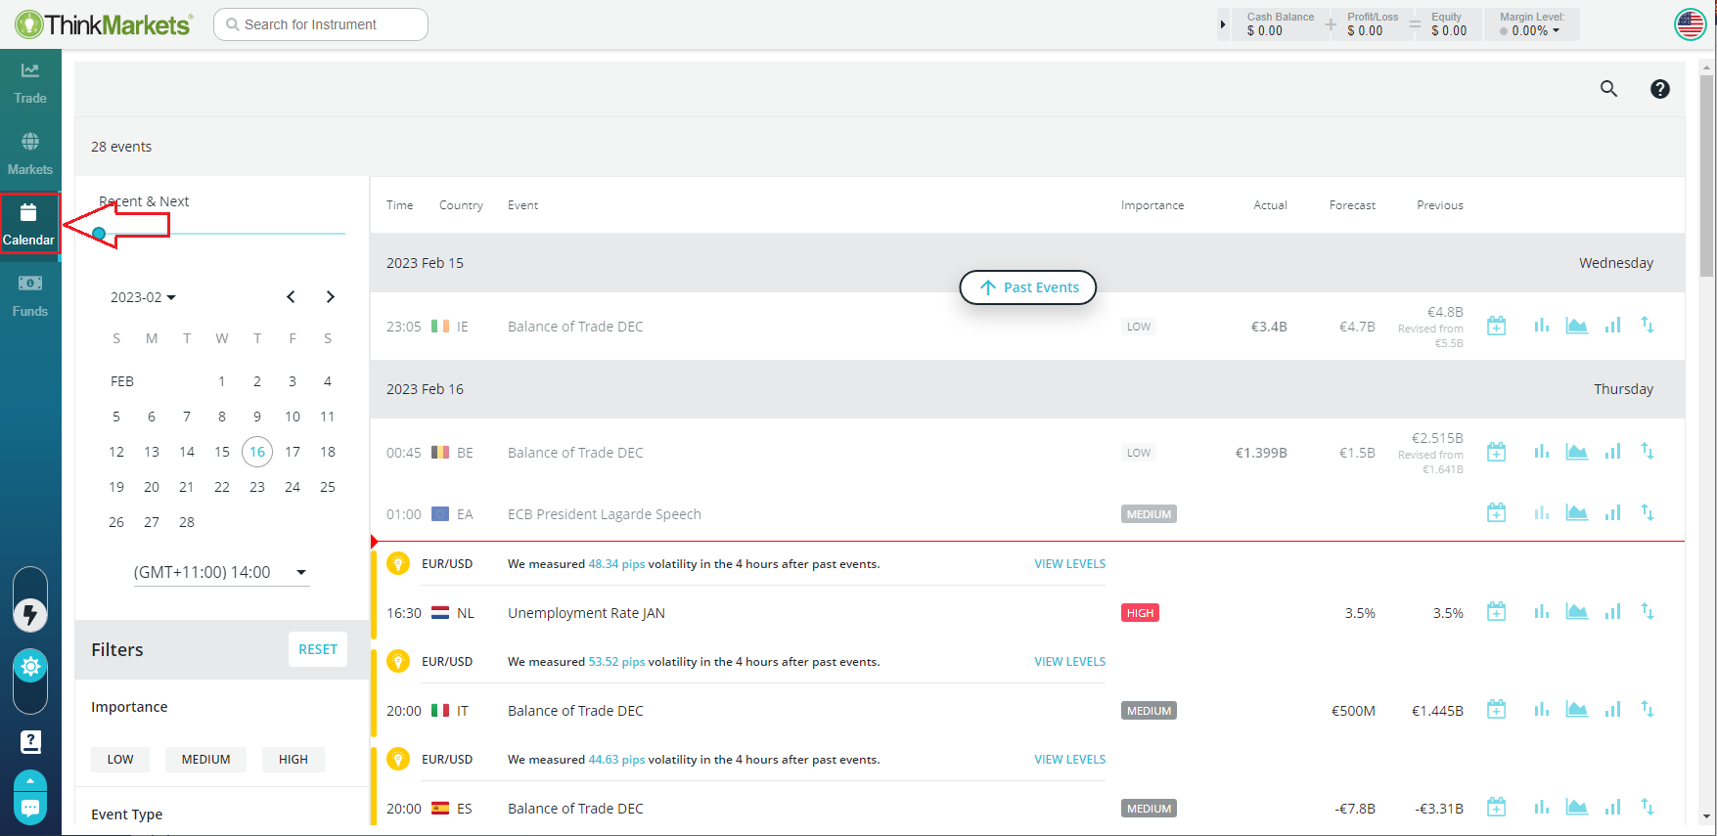The height and width of the screenshot is (836, 1717).
Task: Open the Calendar section in sidebar
Action: [29, 224]
